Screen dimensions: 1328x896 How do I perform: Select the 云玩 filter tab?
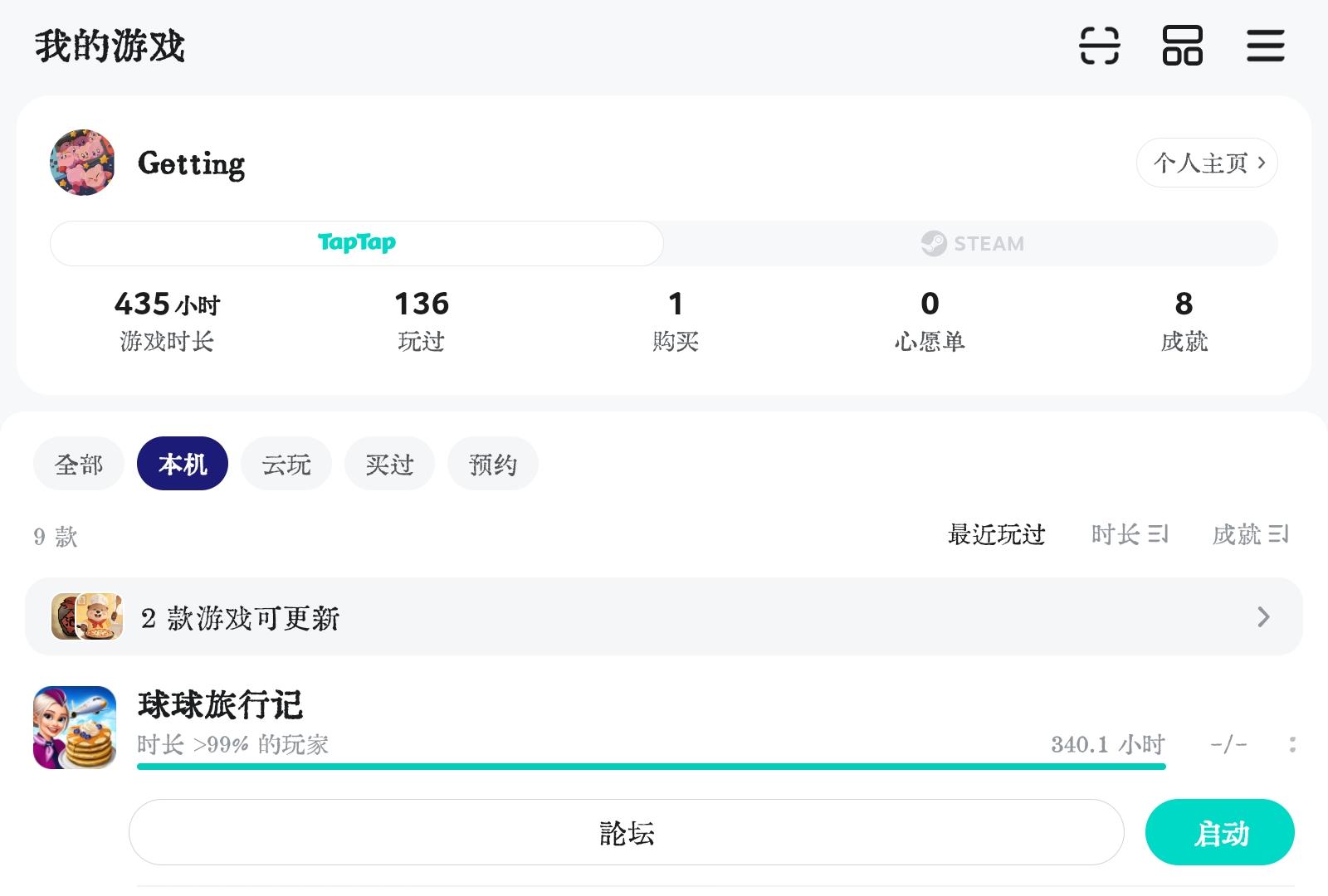tap(286, 464)
